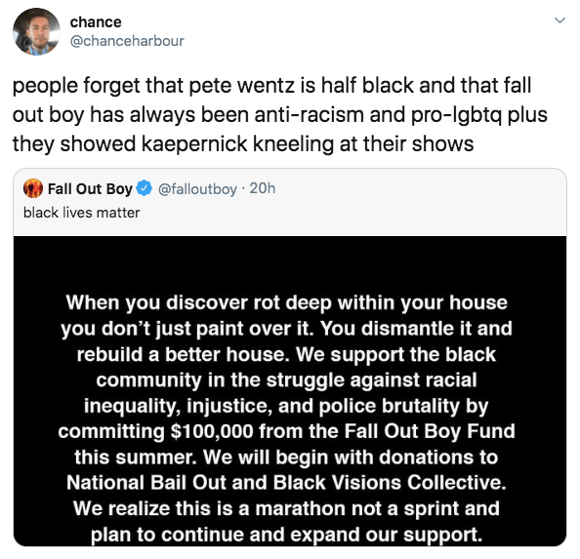Open the @chanceharbour handle
Image resolution: width=580 pixels, height=559 pixels.
click(127, 41)
